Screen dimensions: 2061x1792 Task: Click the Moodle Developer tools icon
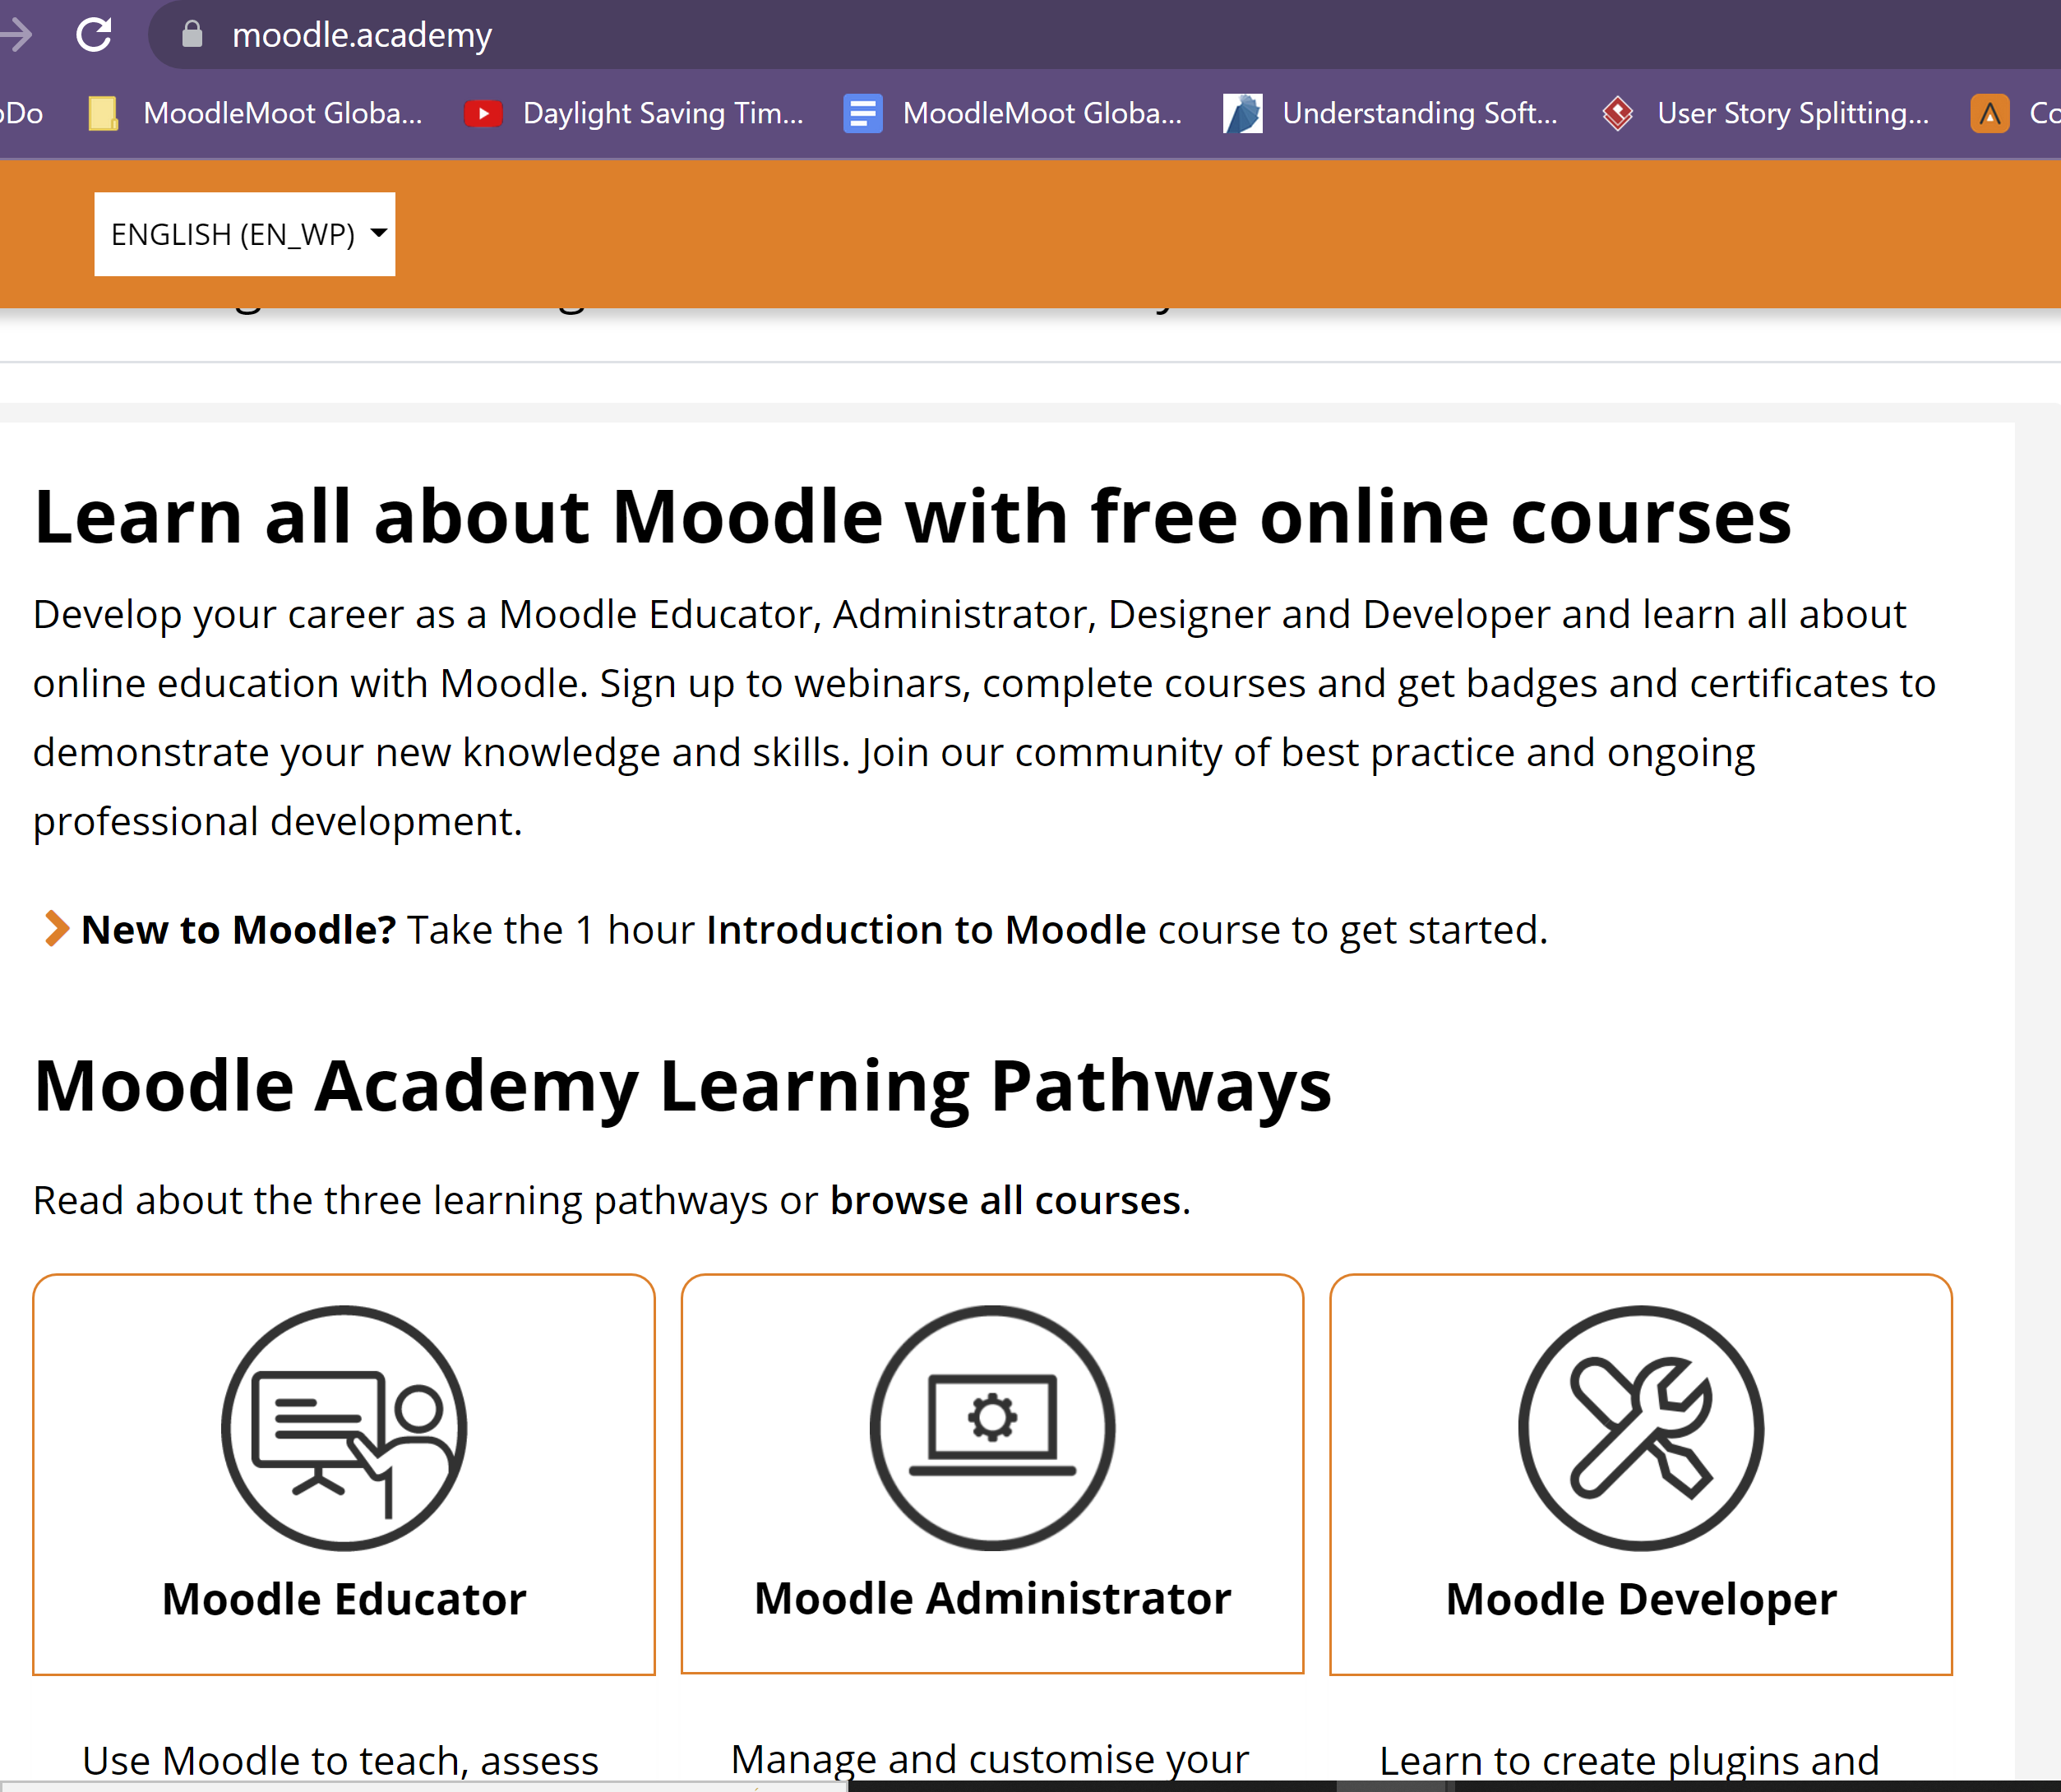tap(1641, 1428)
